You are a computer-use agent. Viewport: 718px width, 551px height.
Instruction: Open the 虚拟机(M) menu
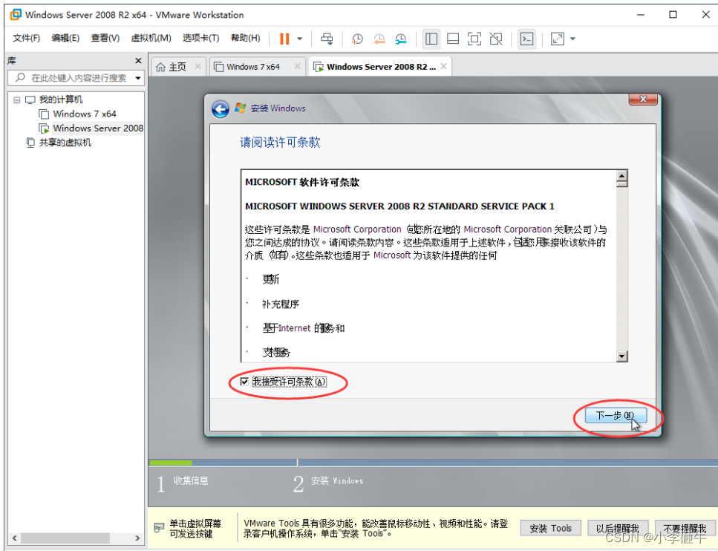151,38
